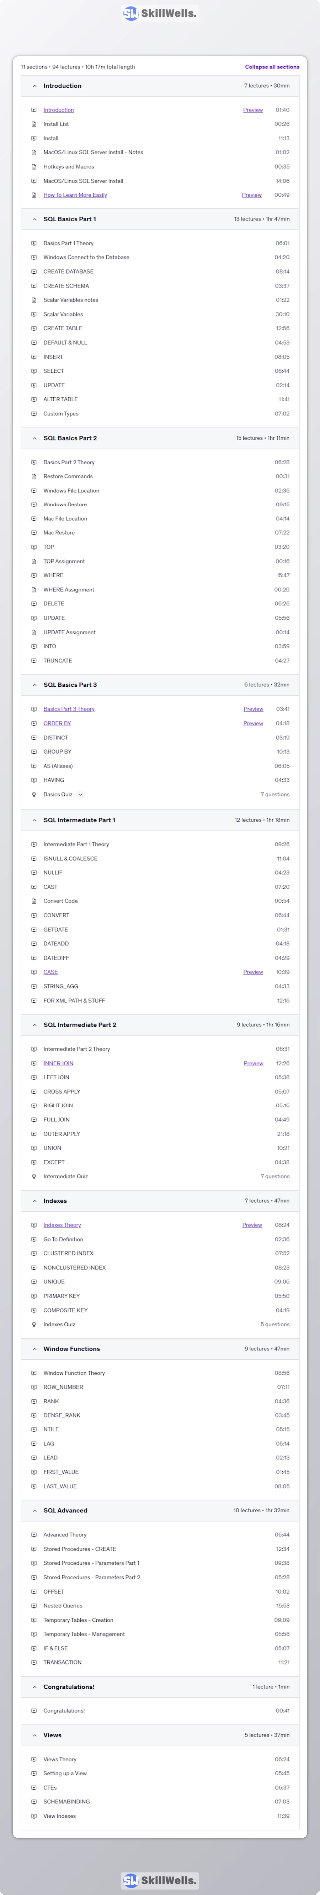Click video icon beside TRUNCATE lecture

pyautogui.click(x=34, y=661)
